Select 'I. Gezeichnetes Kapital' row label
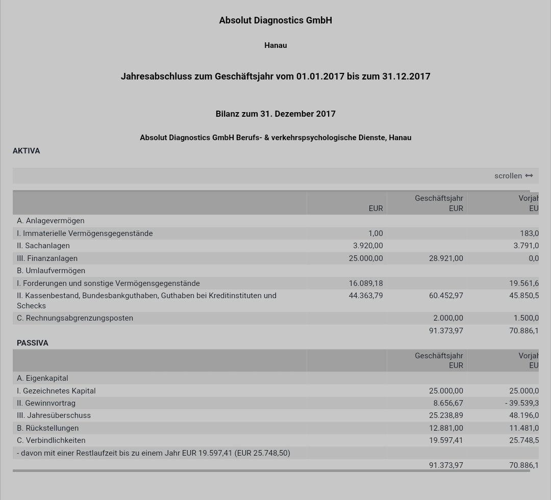551x500 pixels. (x=56, y=391)
